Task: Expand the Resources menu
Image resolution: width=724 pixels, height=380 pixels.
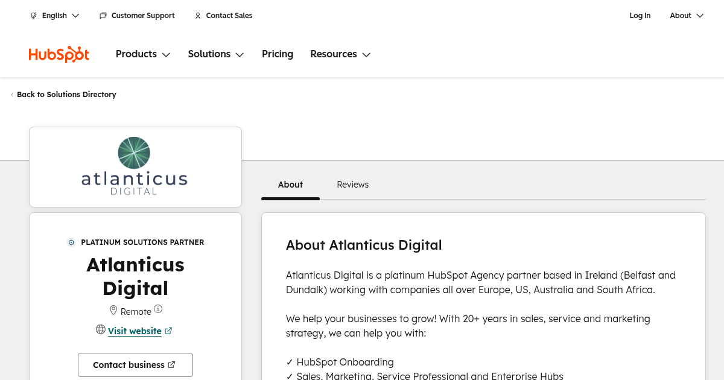Action: [x=340, y=54]
